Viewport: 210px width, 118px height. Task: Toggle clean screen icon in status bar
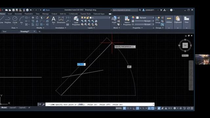click(188, 108)
